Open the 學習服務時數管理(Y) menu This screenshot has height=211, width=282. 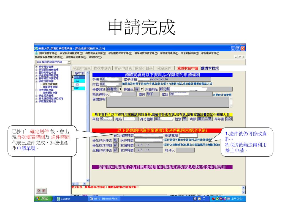point(71,53)
